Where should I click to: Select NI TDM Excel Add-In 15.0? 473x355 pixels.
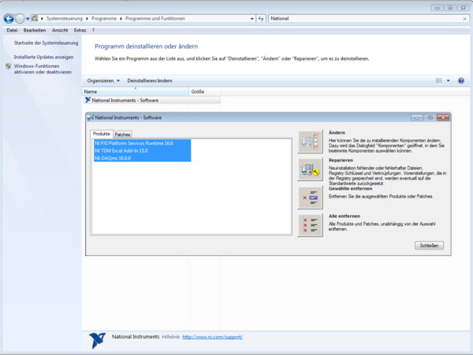tap(142, 150)
